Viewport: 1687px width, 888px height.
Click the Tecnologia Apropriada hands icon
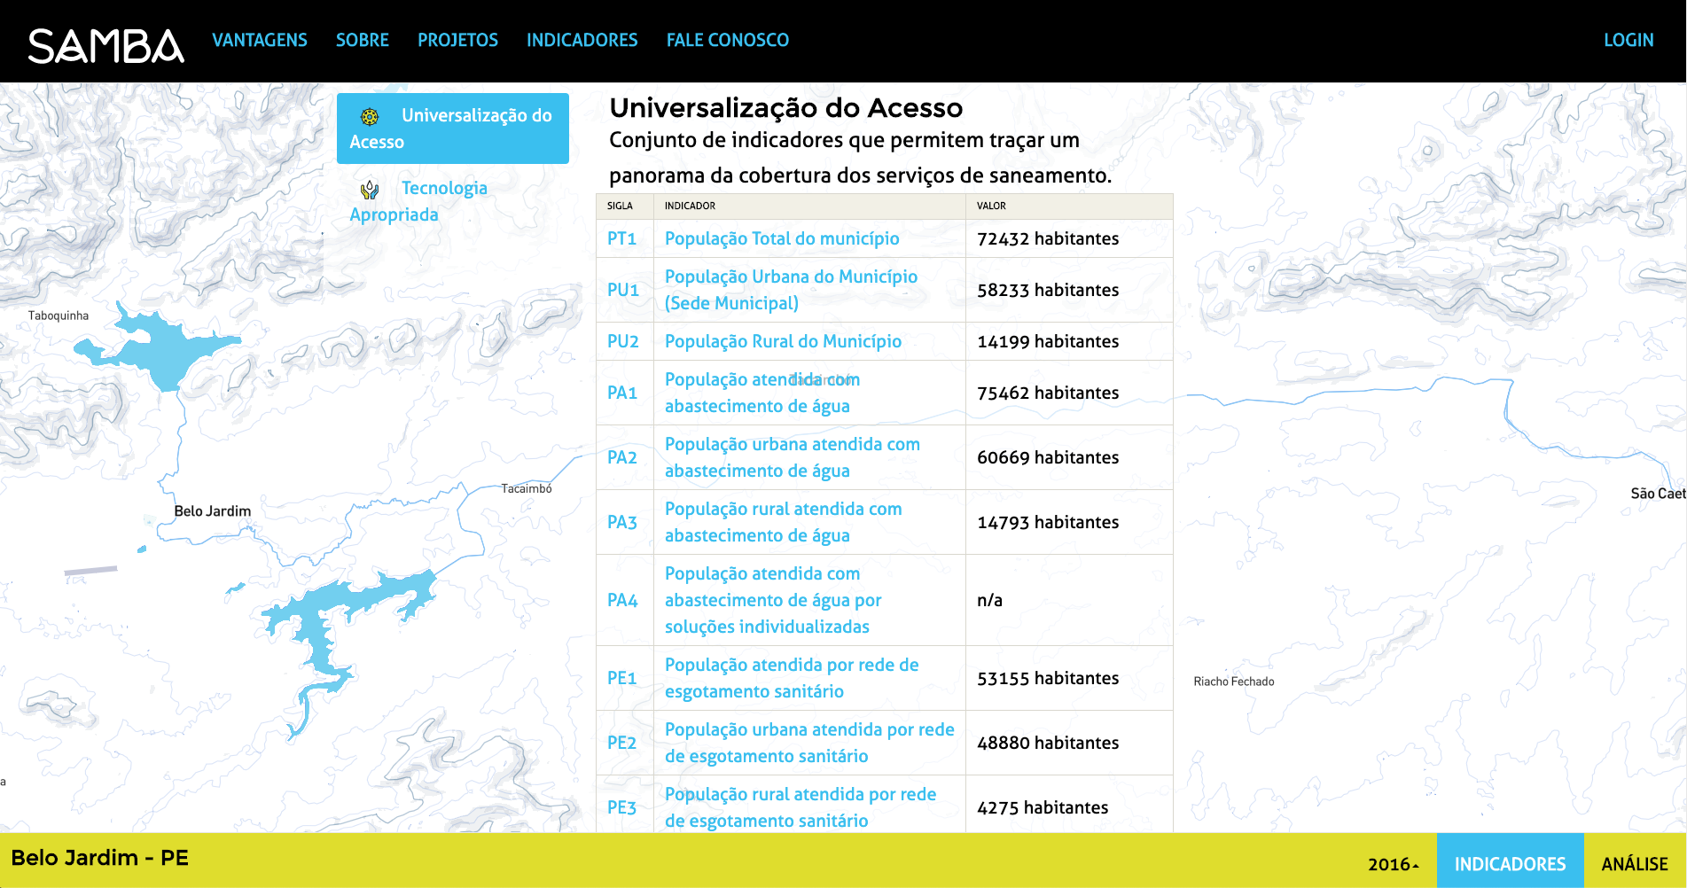(x=370, y=189)
